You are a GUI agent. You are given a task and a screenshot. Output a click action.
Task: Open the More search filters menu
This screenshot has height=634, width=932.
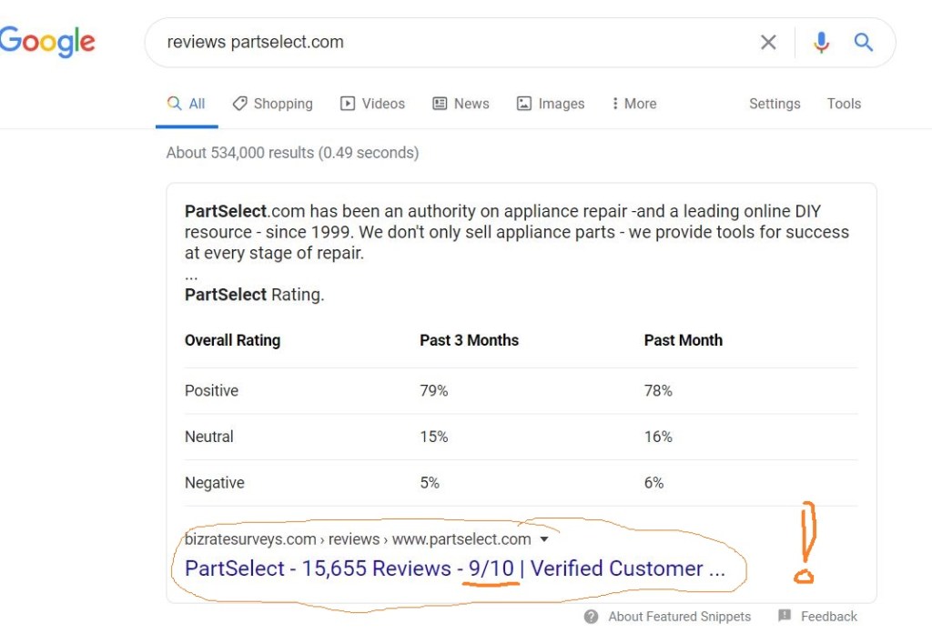point(634,104)
